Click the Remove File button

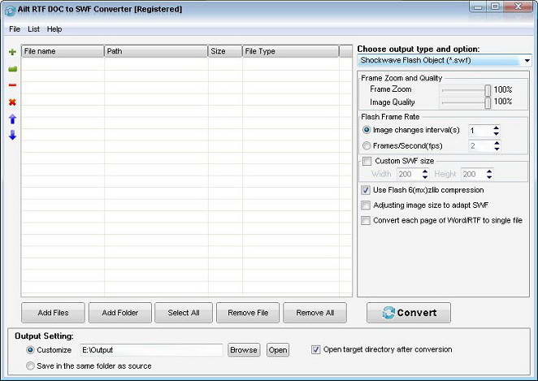pyautogui.click(x=248, y=313)
